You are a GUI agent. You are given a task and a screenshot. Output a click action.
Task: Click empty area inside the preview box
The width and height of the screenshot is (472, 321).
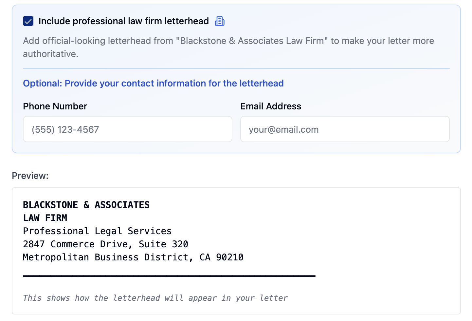coord(376,236)
